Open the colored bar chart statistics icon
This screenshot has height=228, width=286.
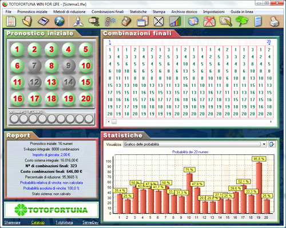click(x=175, y=21)
